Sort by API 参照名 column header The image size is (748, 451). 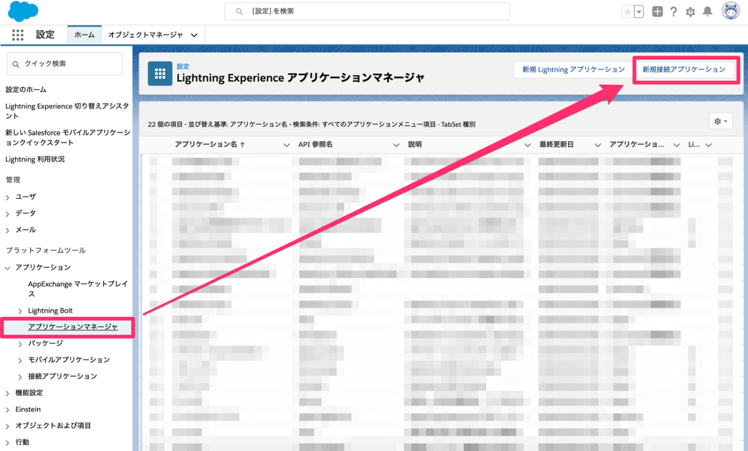pyautogui.click(x=315, y=145)
